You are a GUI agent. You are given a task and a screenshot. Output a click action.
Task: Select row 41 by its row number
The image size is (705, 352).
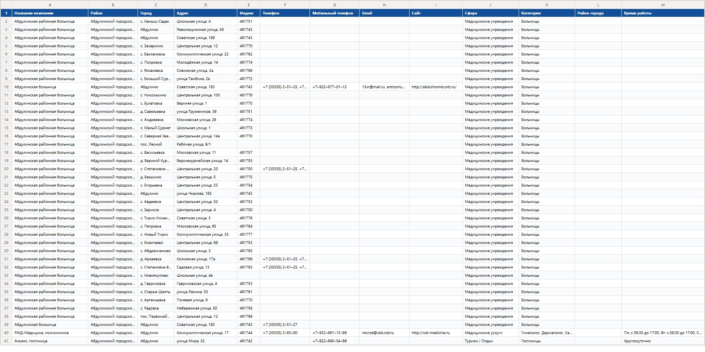pos(6,341)
